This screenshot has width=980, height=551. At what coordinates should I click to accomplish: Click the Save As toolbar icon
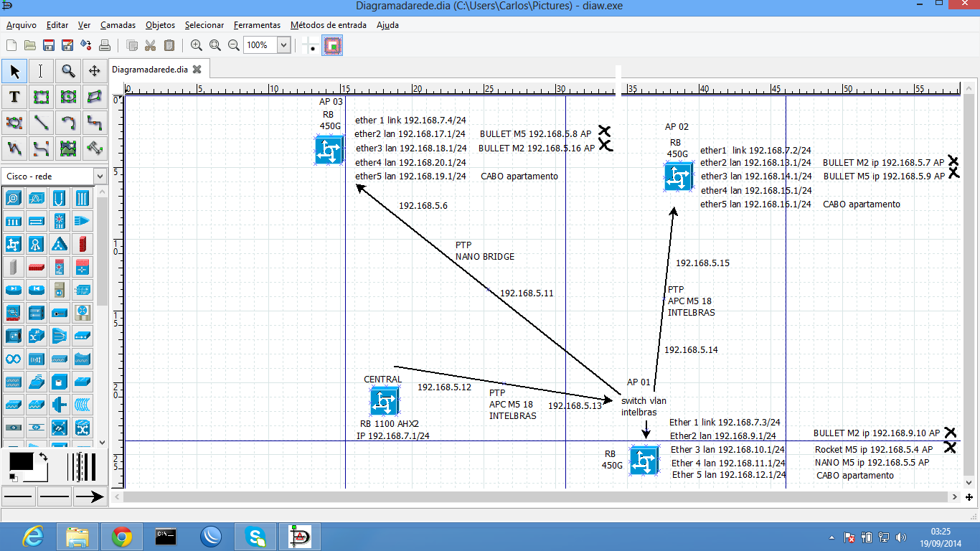pos(67,45)
